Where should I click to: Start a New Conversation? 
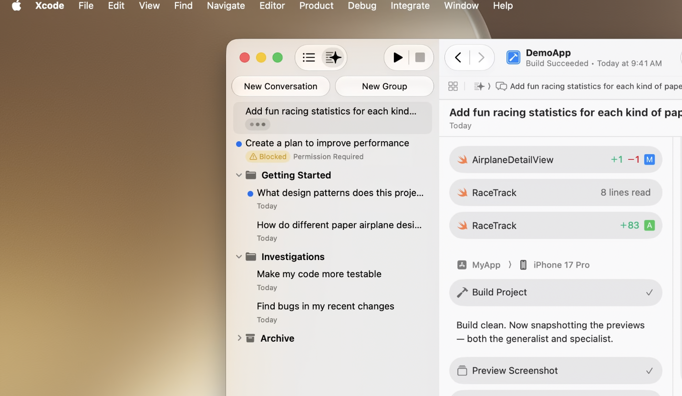280,86
